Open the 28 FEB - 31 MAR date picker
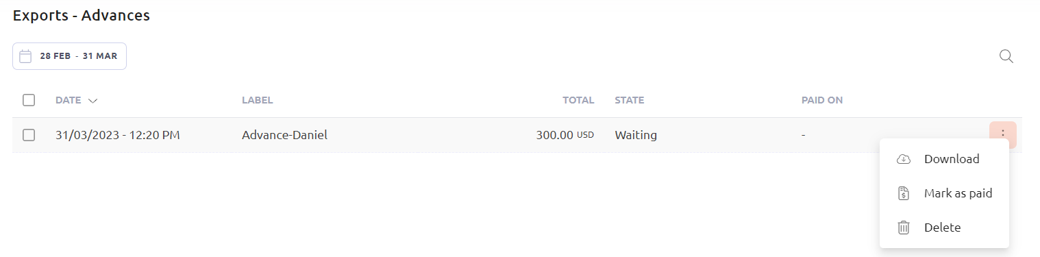 (x=69, y=56)
